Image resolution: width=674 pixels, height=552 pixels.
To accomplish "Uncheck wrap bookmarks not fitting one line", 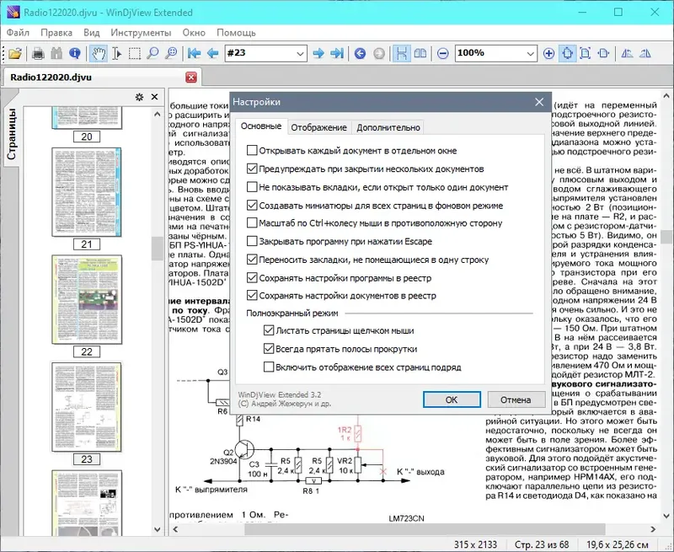I will pyautogui.click(x=252, y=260).
